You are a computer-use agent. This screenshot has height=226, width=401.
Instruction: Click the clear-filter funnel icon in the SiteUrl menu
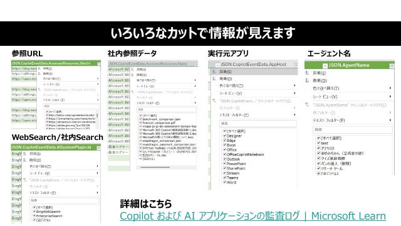pos(39,90)
